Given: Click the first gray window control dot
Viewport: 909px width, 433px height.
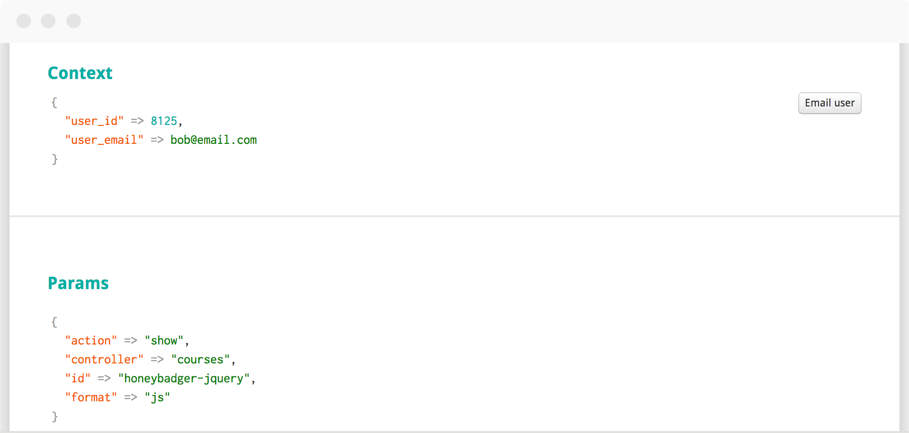Looking at the screenshot, I should (24, 21).
